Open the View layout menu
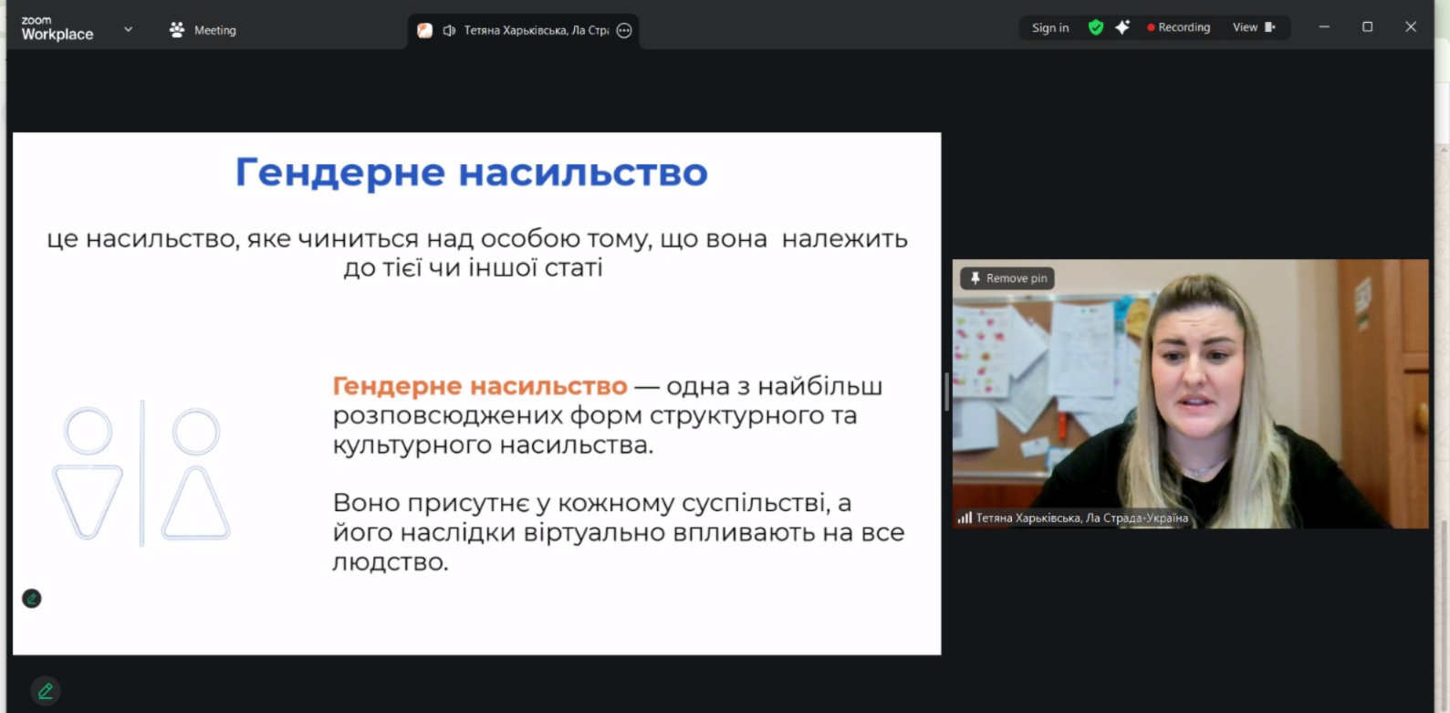This screenshot has width=1450, height=713. pyautogui.click(x=1254, y=27)
